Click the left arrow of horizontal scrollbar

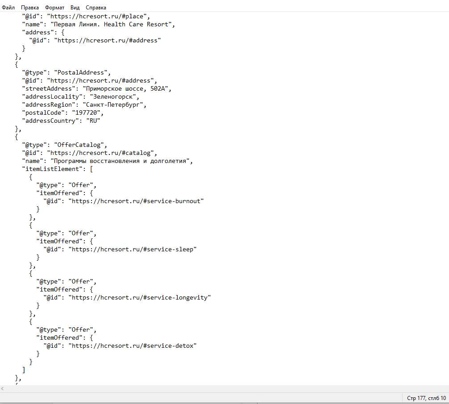(x=2, y=388)
